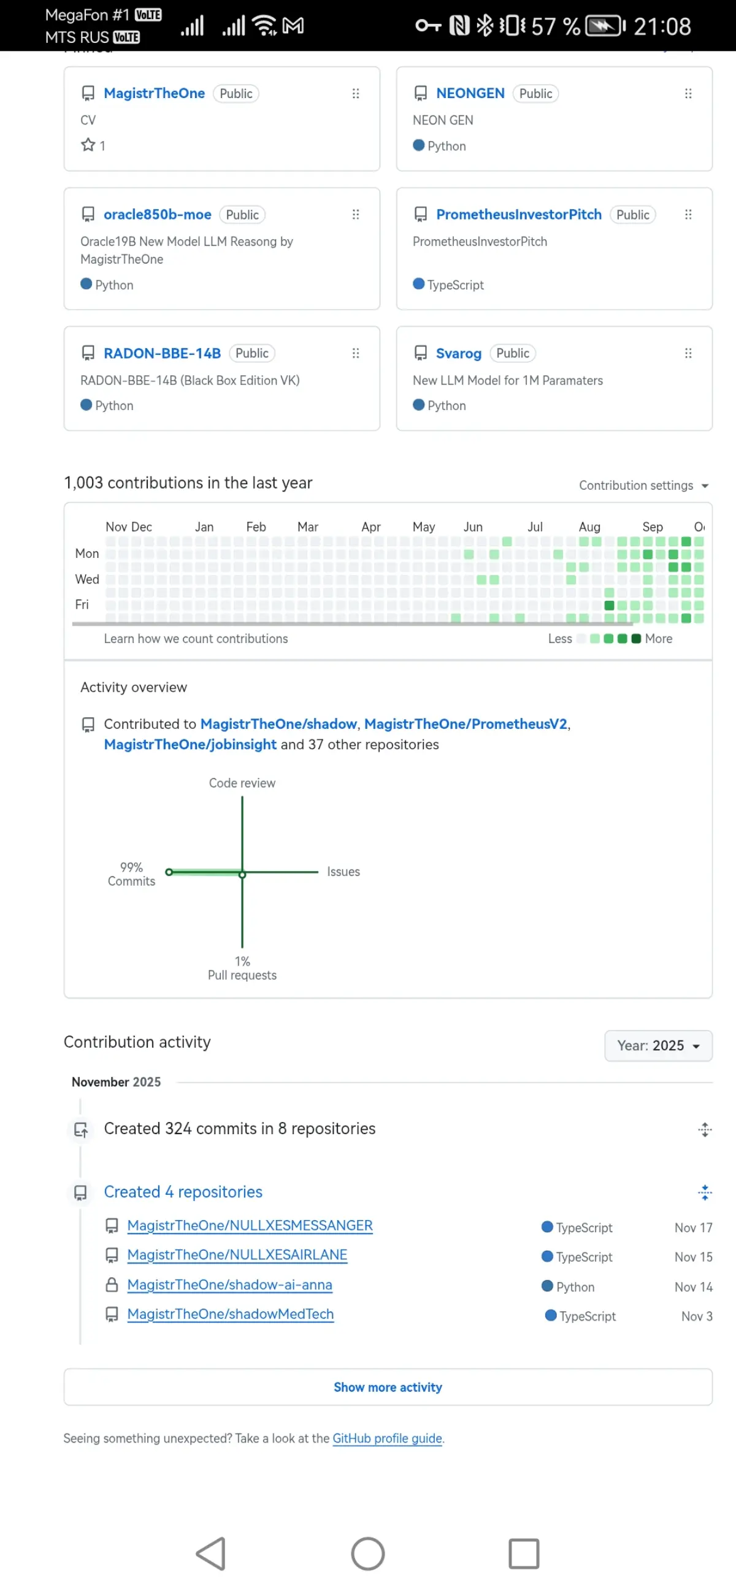Open the PrometheusInvestorPitch repository link
Screen dimensions: 736x1594
coord(519,215)
